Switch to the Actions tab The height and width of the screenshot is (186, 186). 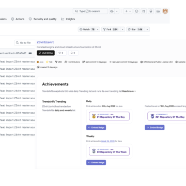click(x=18, y=19)
